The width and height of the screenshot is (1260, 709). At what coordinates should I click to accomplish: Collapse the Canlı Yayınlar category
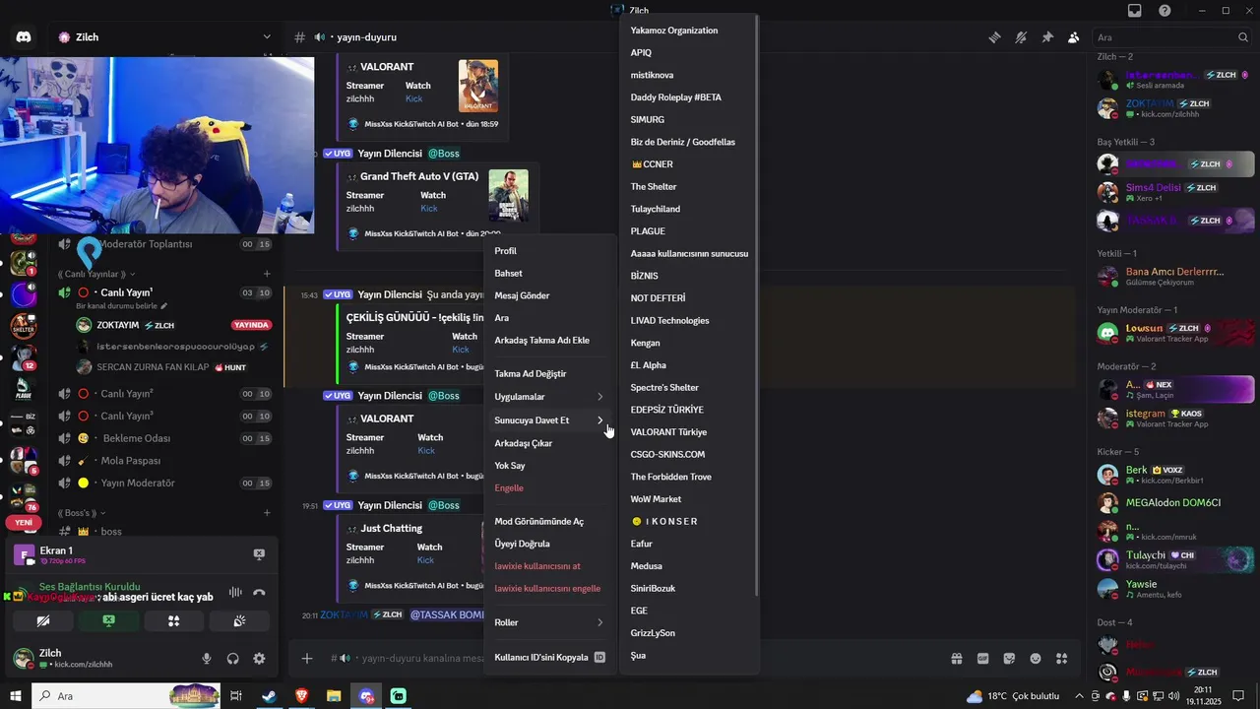[96, 274]
